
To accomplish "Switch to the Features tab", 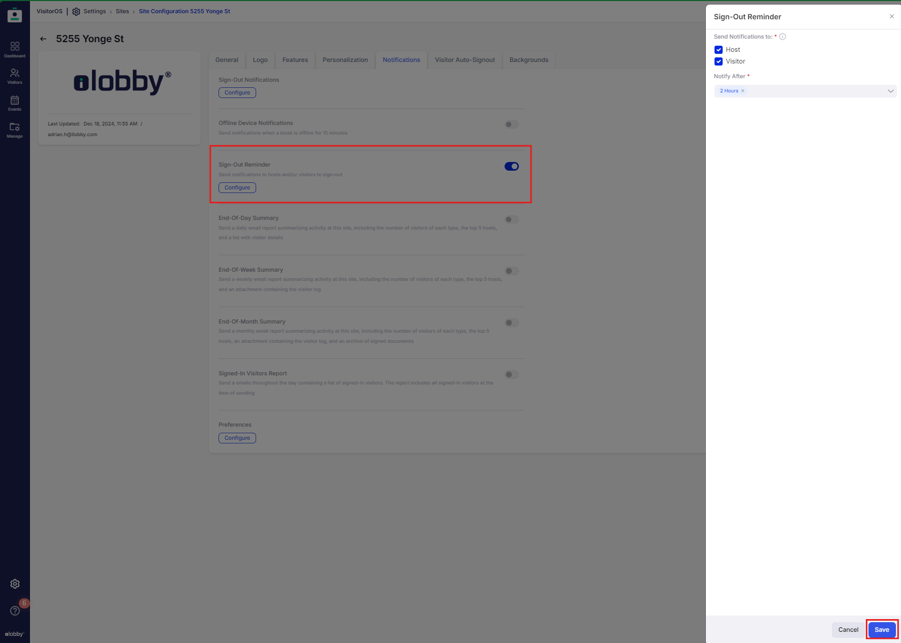I will coord(295,60).
